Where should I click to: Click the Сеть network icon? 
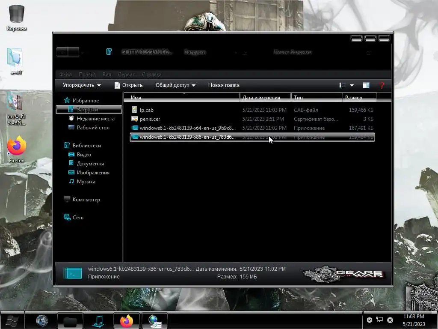[67, 217]
